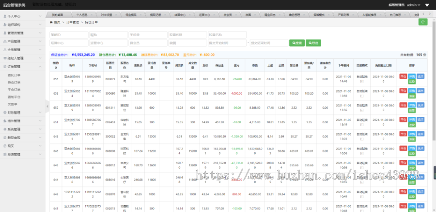Screen dimensions: 436x212
Task: Expand 会员管理 using its chevron
Action: (x=40, y=50)
